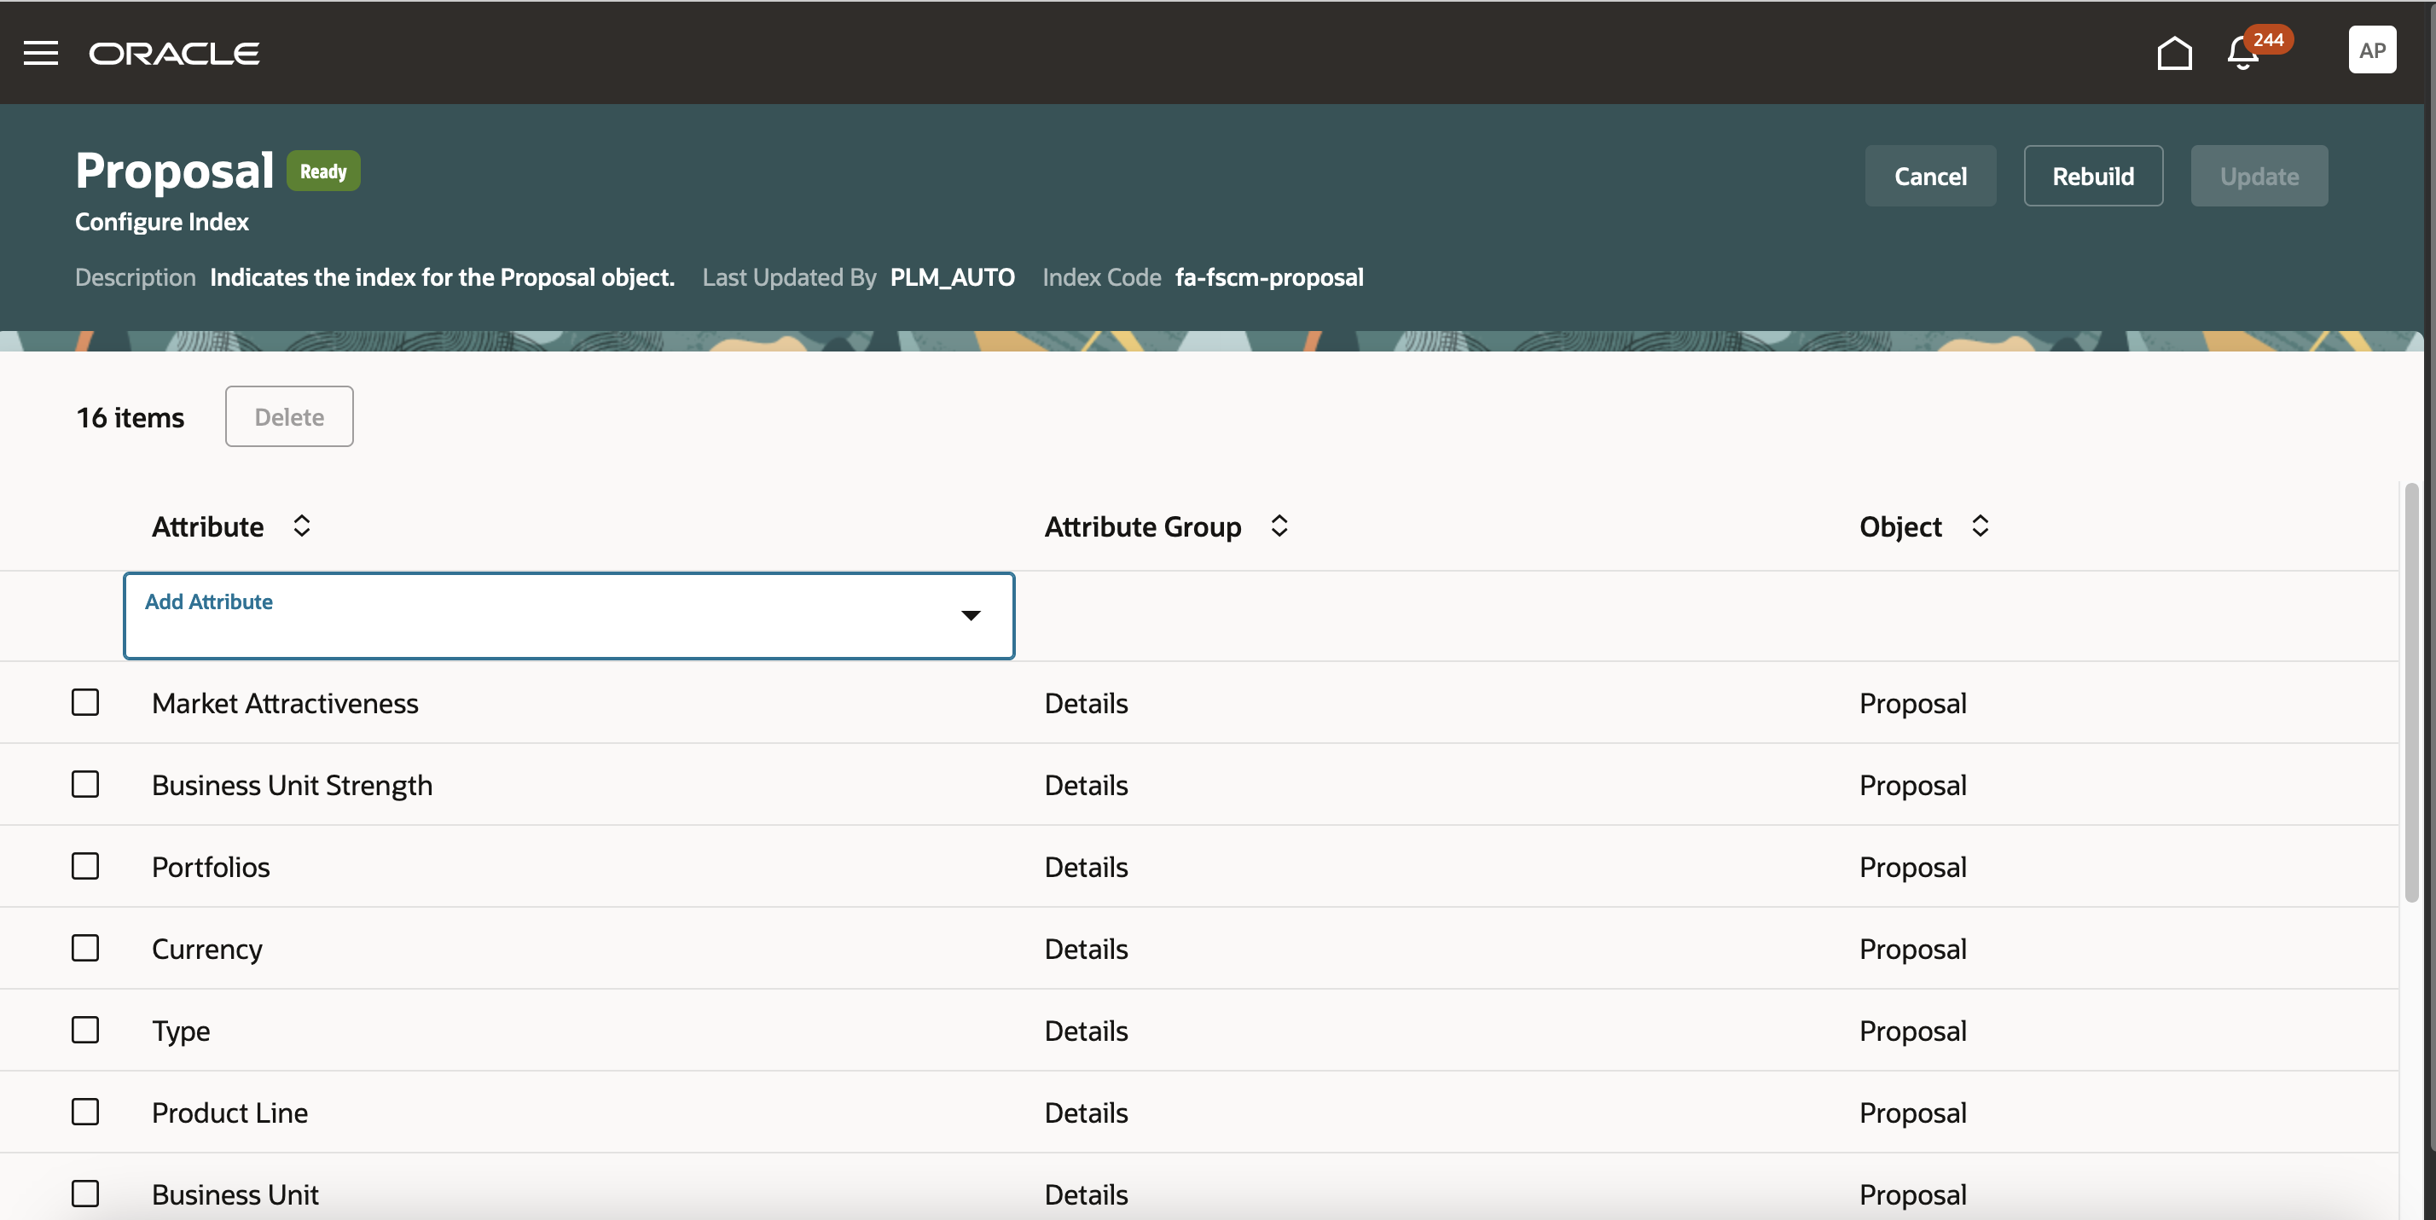Image resolution: width=2436 pixels, height=1220 pixels.
Task: Go to the Home page icon
Action: 2174,53
